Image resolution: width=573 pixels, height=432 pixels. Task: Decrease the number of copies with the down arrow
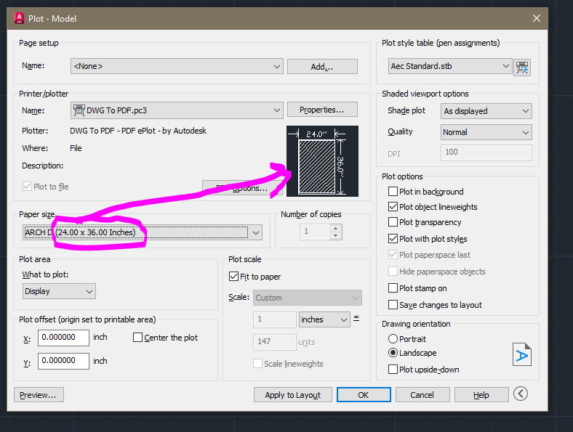(335, 236)
